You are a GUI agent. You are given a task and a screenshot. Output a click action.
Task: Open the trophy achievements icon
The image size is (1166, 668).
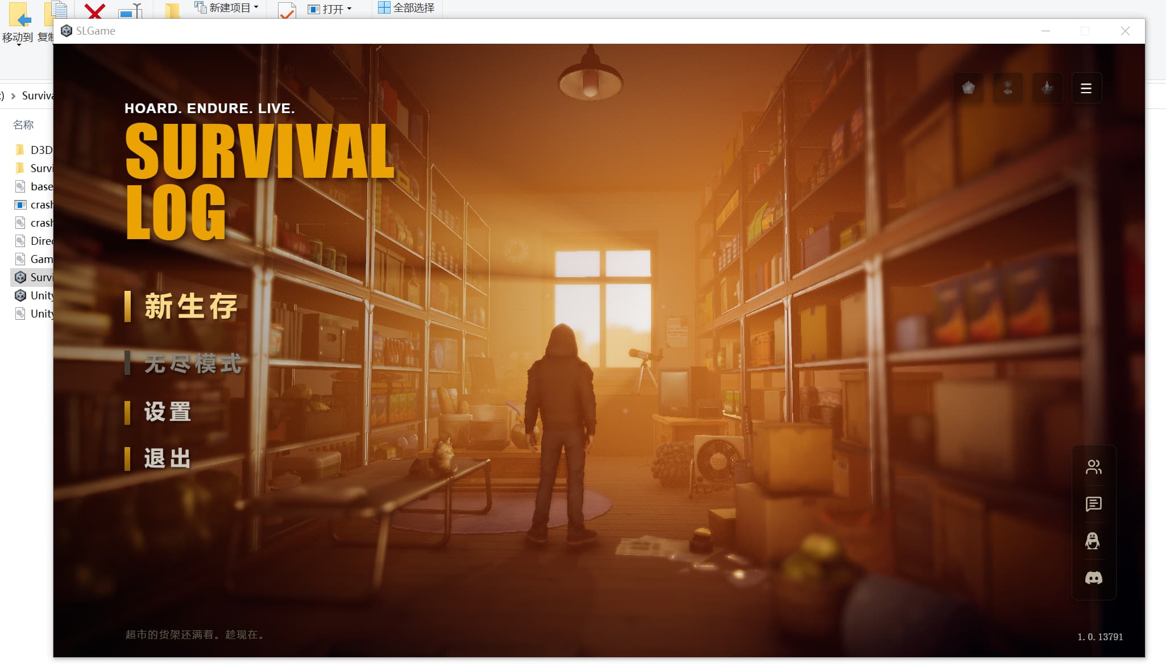tap(1007, 88)
